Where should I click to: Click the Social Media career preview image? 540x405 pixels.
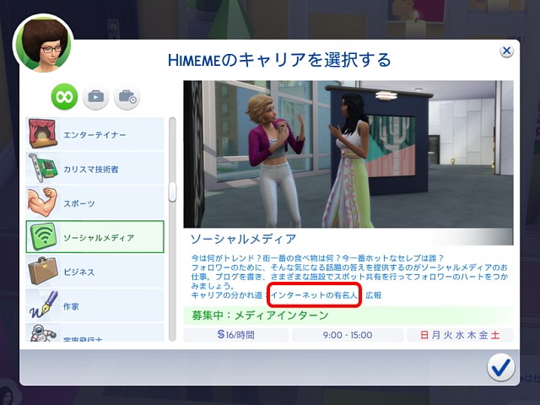348,154
